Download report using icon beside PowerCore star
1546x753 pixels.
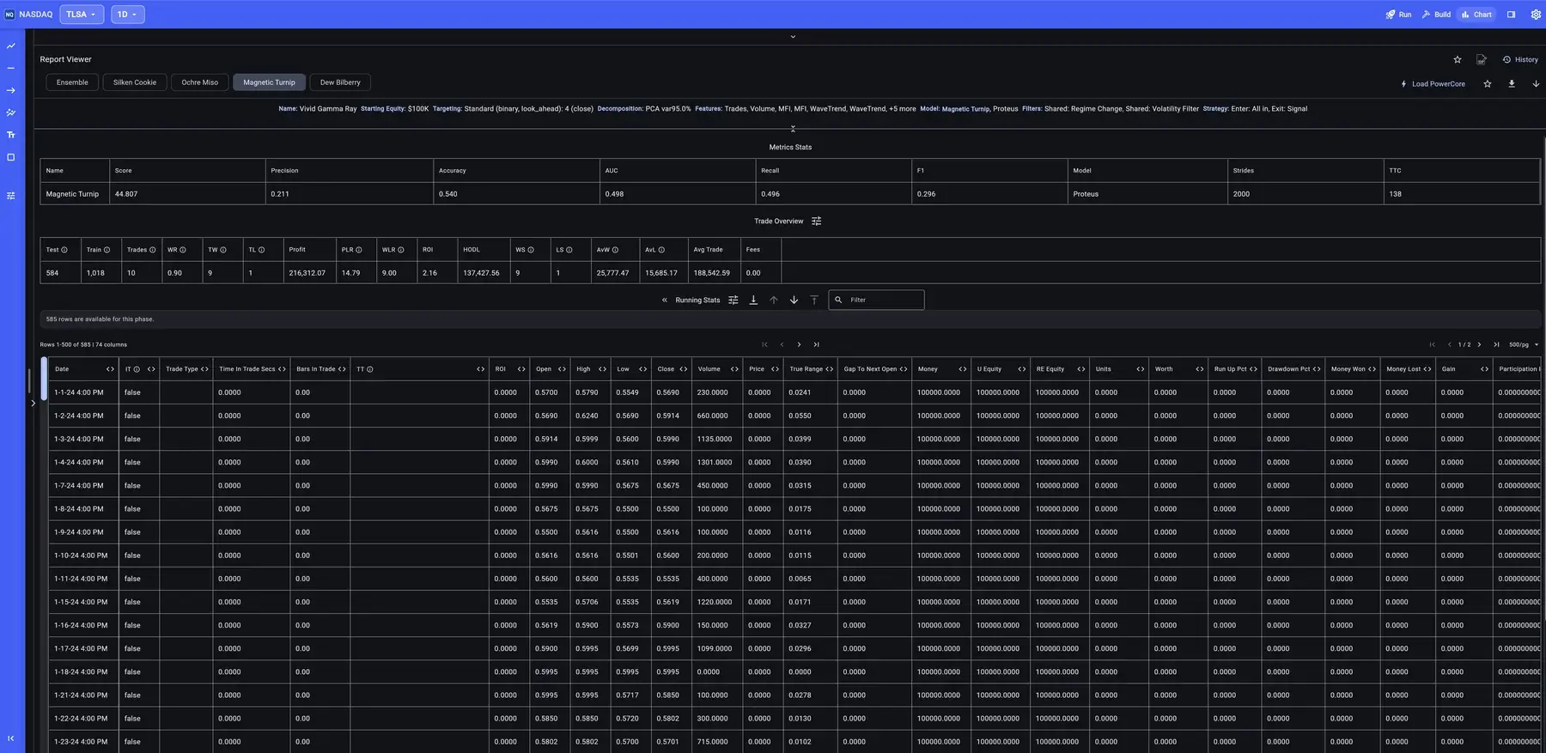tap(1512, 83)
